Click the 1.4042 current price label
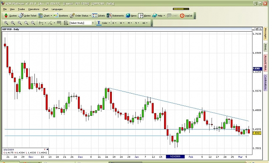Viewport: 272px width, 163px height. 257,133
